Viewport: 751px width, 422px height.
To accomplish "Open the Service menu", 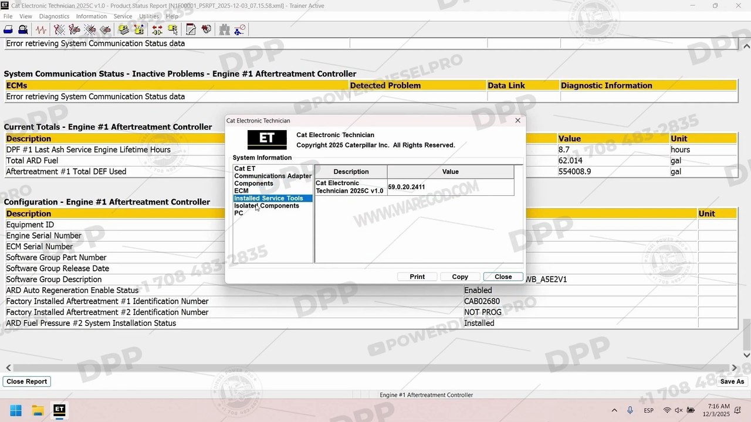I will (x=123, y=16).
